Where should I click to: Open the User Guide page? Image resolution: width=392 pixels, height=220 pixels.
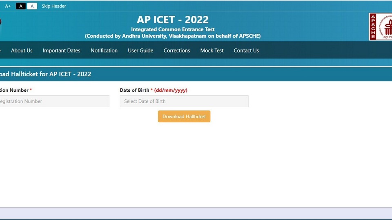[x=140, y=51]
